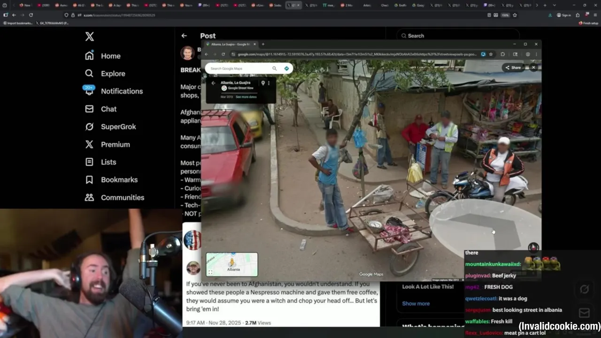Click the floating Grok icon at right
Screen dimensions: 601x338
(585, 289)
